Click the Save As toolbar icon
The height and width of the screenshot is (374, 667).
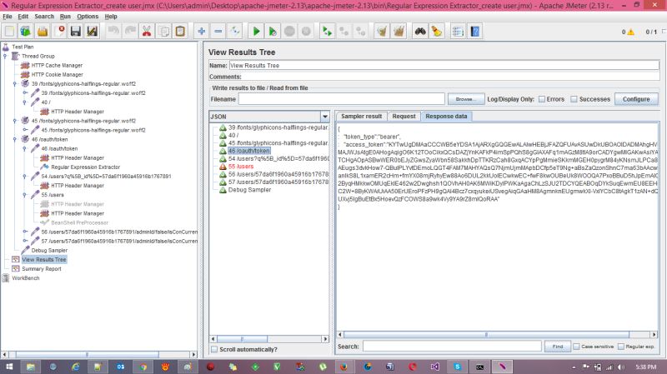point(93,31)
